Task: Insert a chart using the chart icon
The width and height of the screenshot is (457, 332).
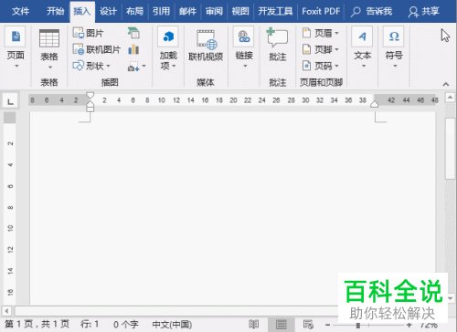Action: pos(133,49)
